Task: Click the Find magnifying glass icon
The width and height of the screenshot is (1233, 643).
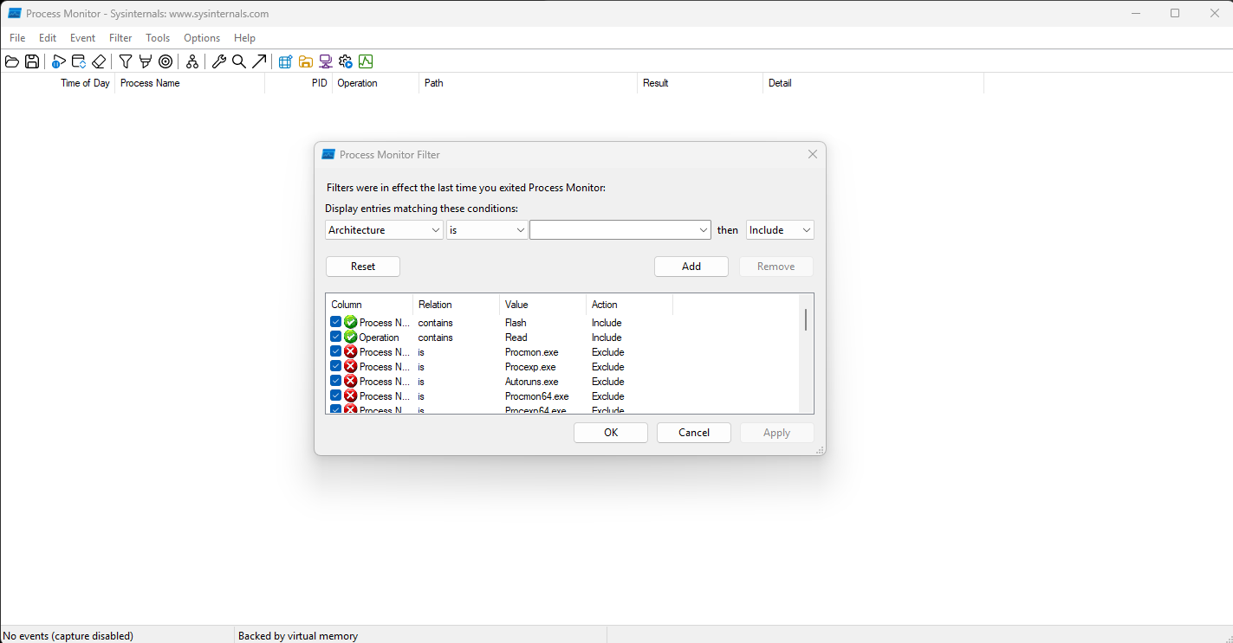Action: 239,61
